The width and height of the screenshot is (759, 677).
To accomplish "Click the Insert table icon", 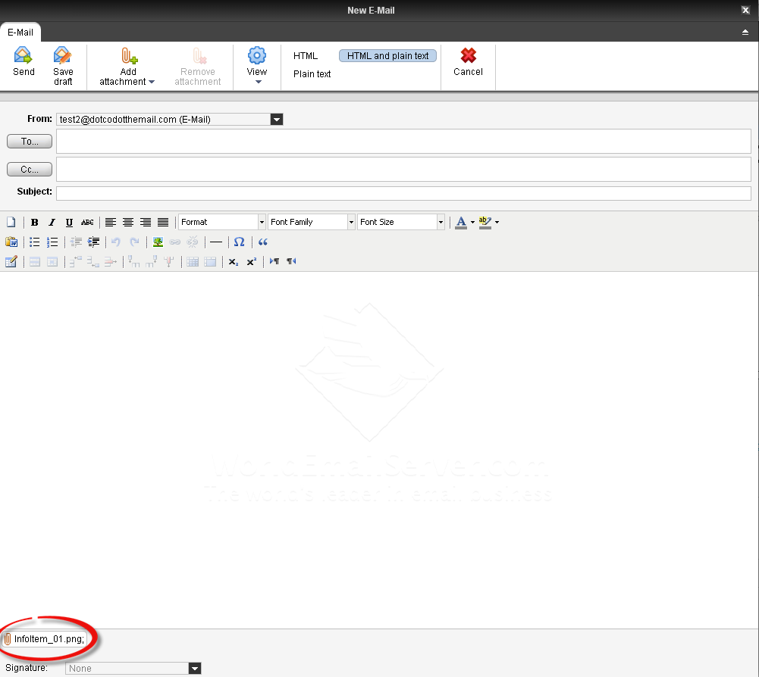I will pos(11,261).
